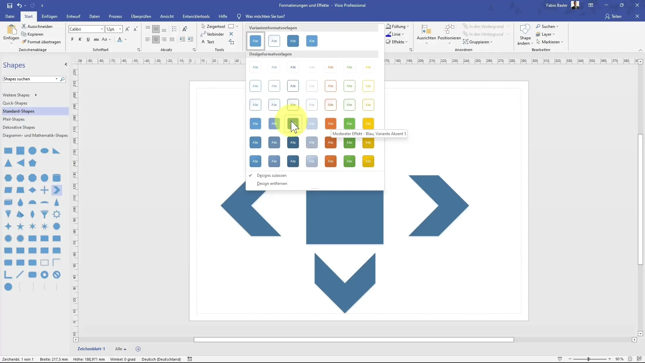645x363 pixels.
Task: Click the macro recording status bar icon
Action: [190, 359]
